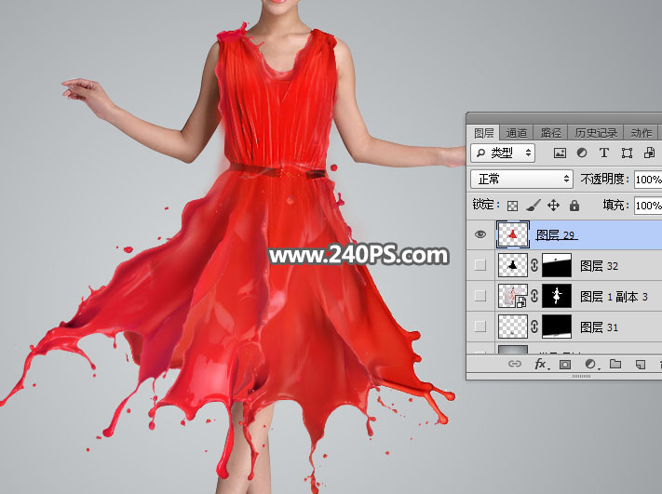The width and height of the screenshot is (662, 494).
Task: Create a new group folder icon
Action: pos(615,364)
